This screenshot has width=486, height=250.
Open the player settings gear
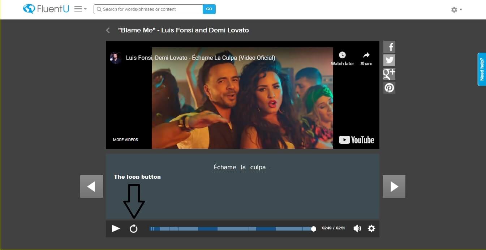coord(371,228)
